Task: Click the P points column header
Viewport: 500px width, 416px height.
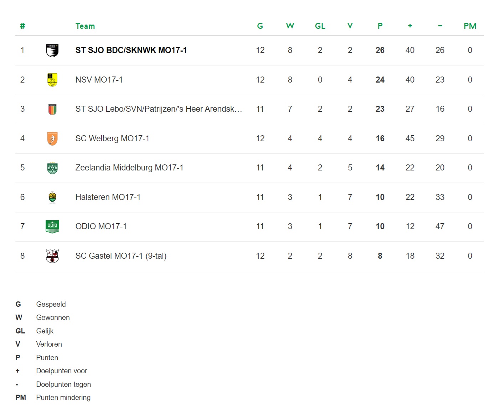Action: (x=380, y=26)
